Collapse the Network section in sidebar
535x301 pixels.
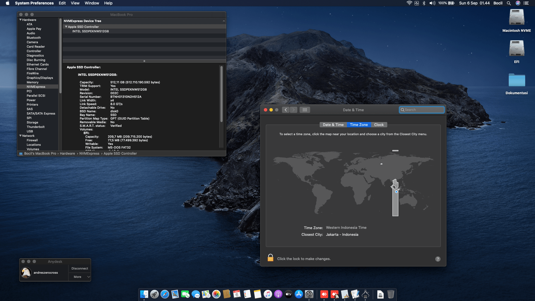[x=20, y=136]
